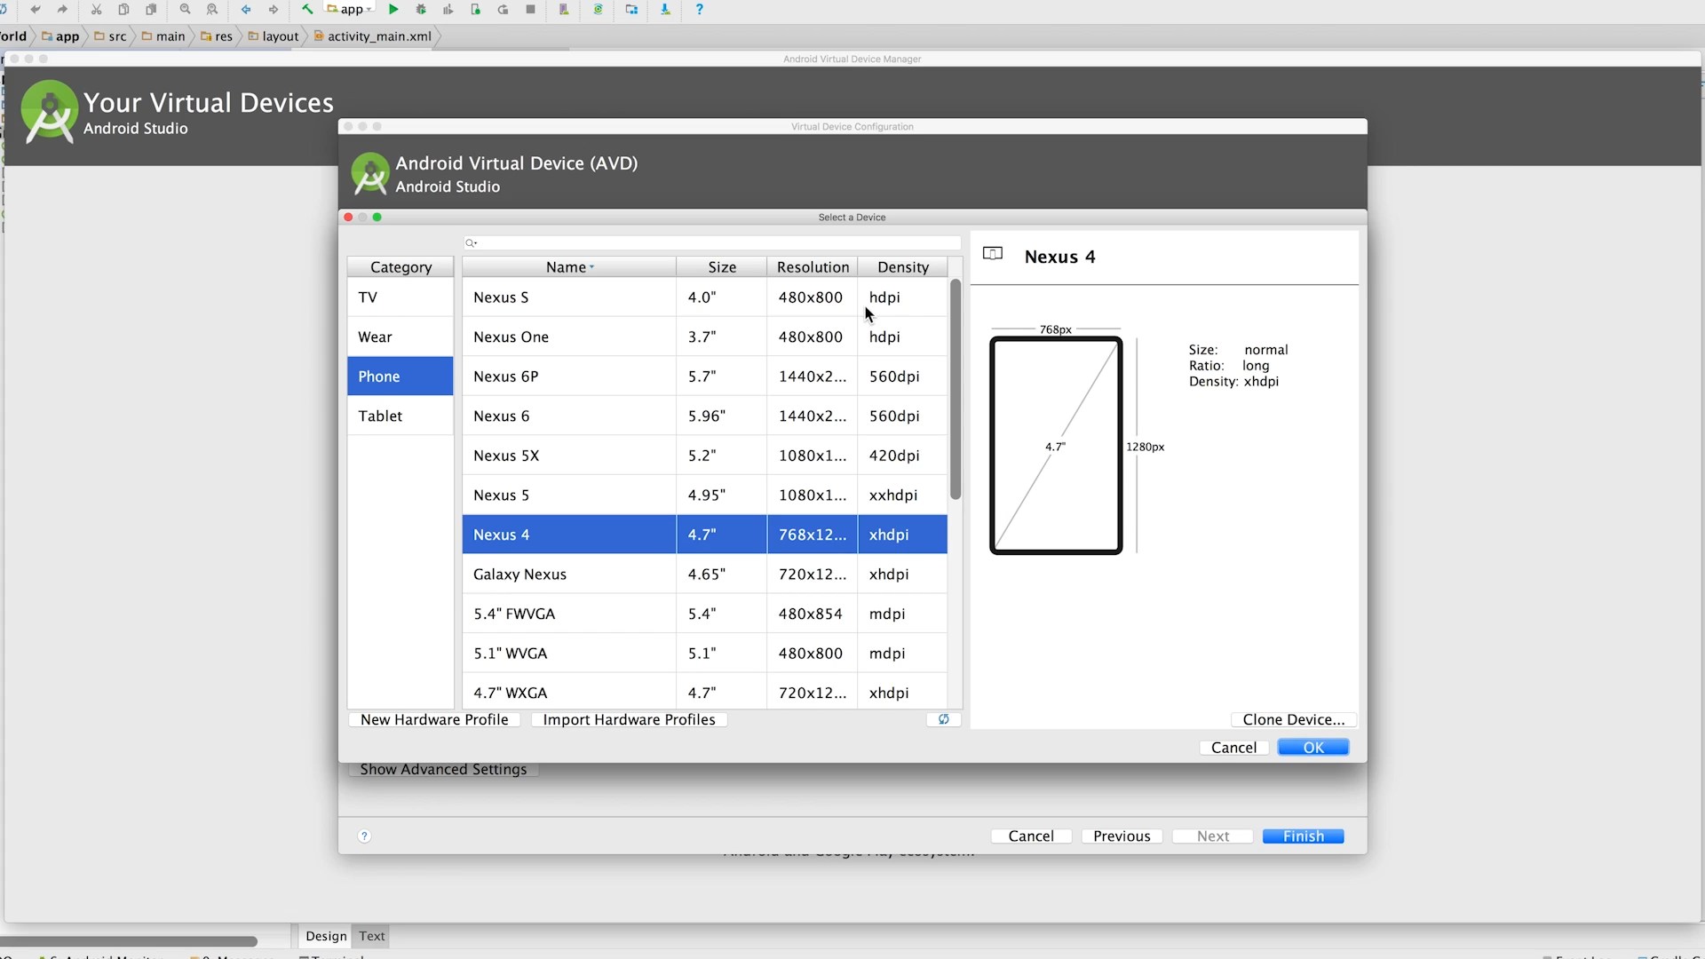Navigate forward with the right arrow
The width and height of the screenshot is (1705, 959).
(x=274, y=10)
